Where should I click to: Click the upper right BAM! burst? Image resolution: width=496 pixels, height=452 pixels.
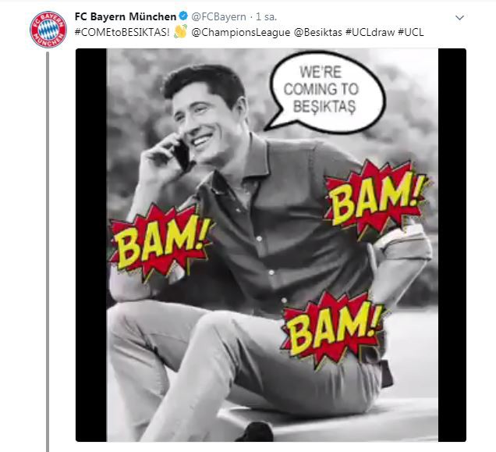point(375,197)
